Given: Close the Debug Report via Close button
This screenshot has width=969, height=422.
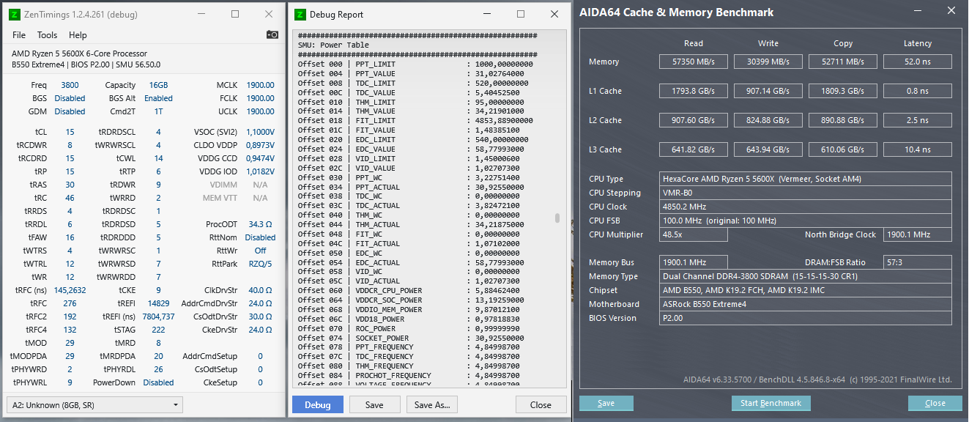Looking at the screenshot, I should tap(541, 404).
